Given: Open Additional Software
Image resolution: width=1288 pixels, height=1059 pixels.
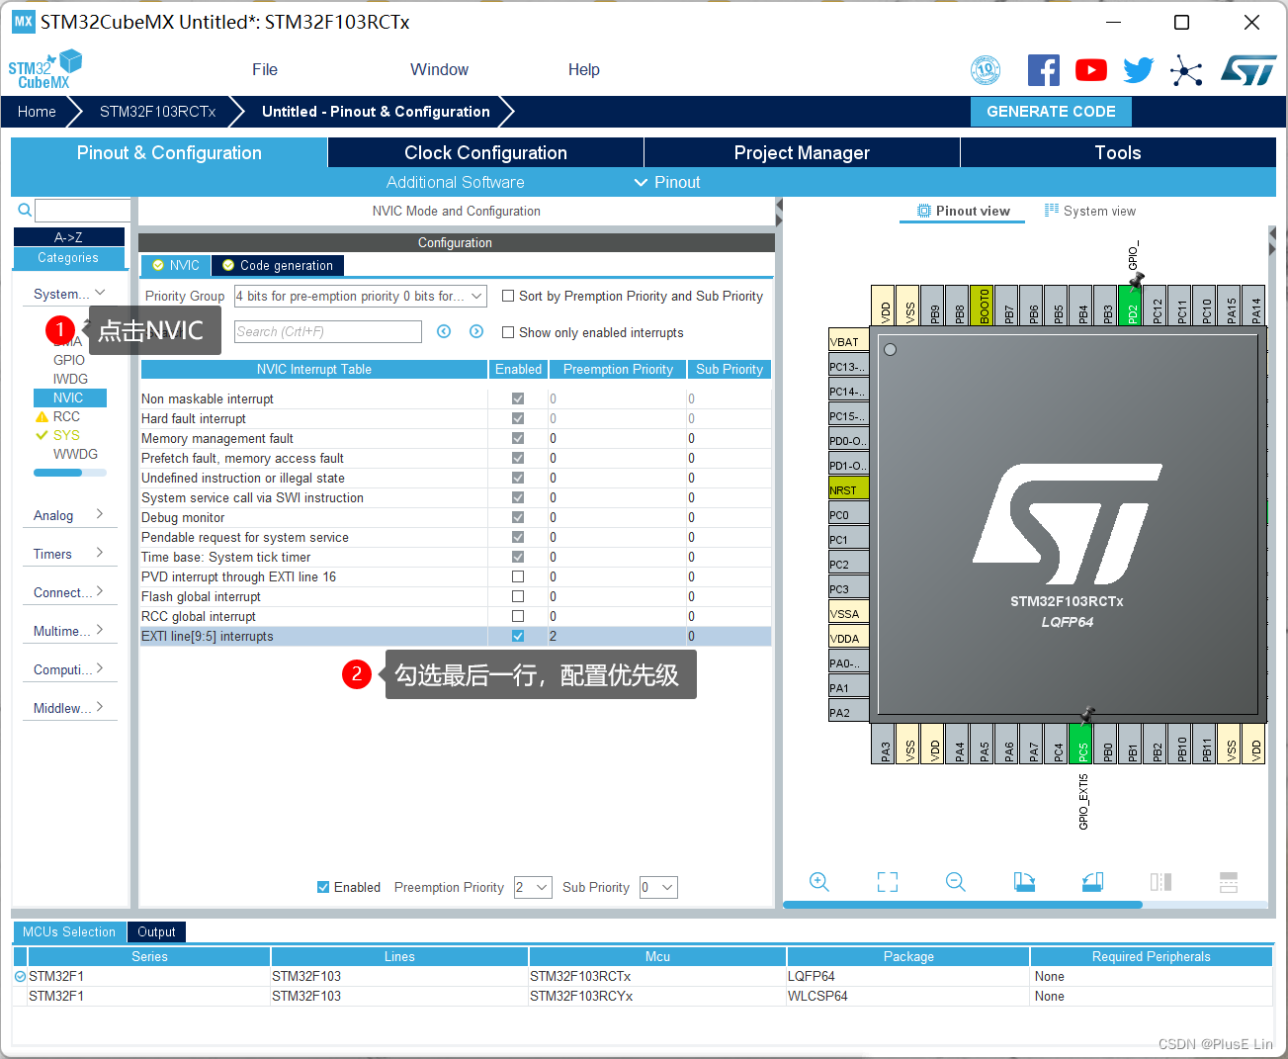Looking at the screenshot, I should click(455, 182).
